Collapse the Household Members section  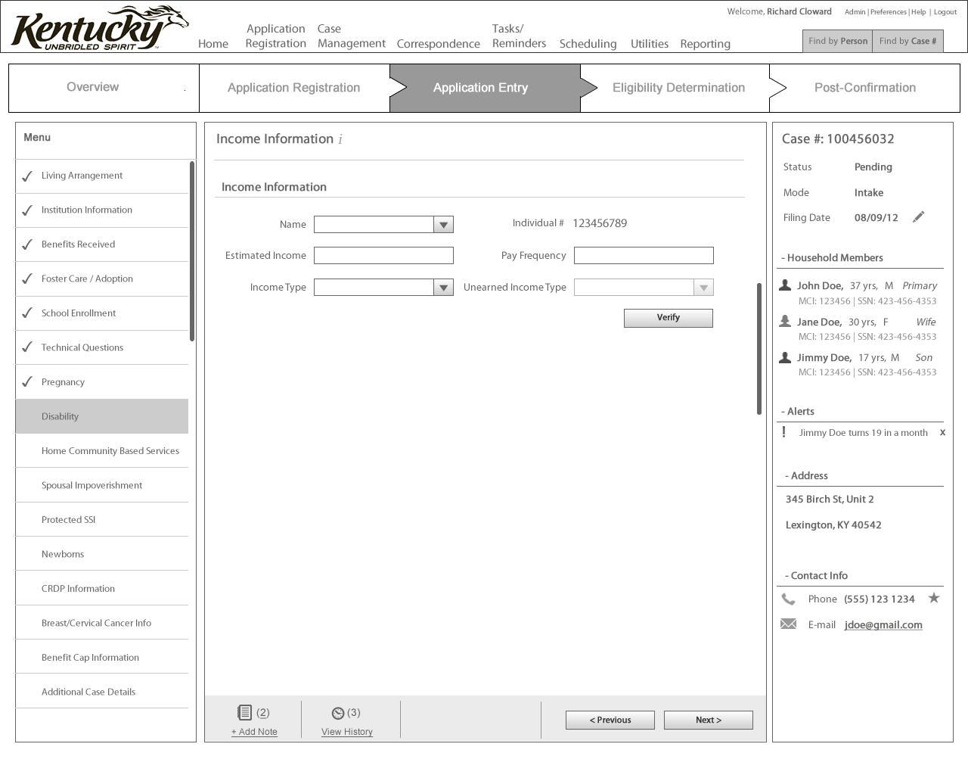pyautogui.click(x=832, y=257)
